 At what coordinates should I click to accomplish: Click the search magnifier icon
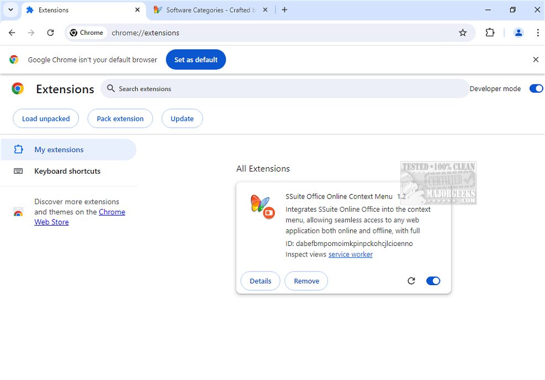[x=110, y=88]
